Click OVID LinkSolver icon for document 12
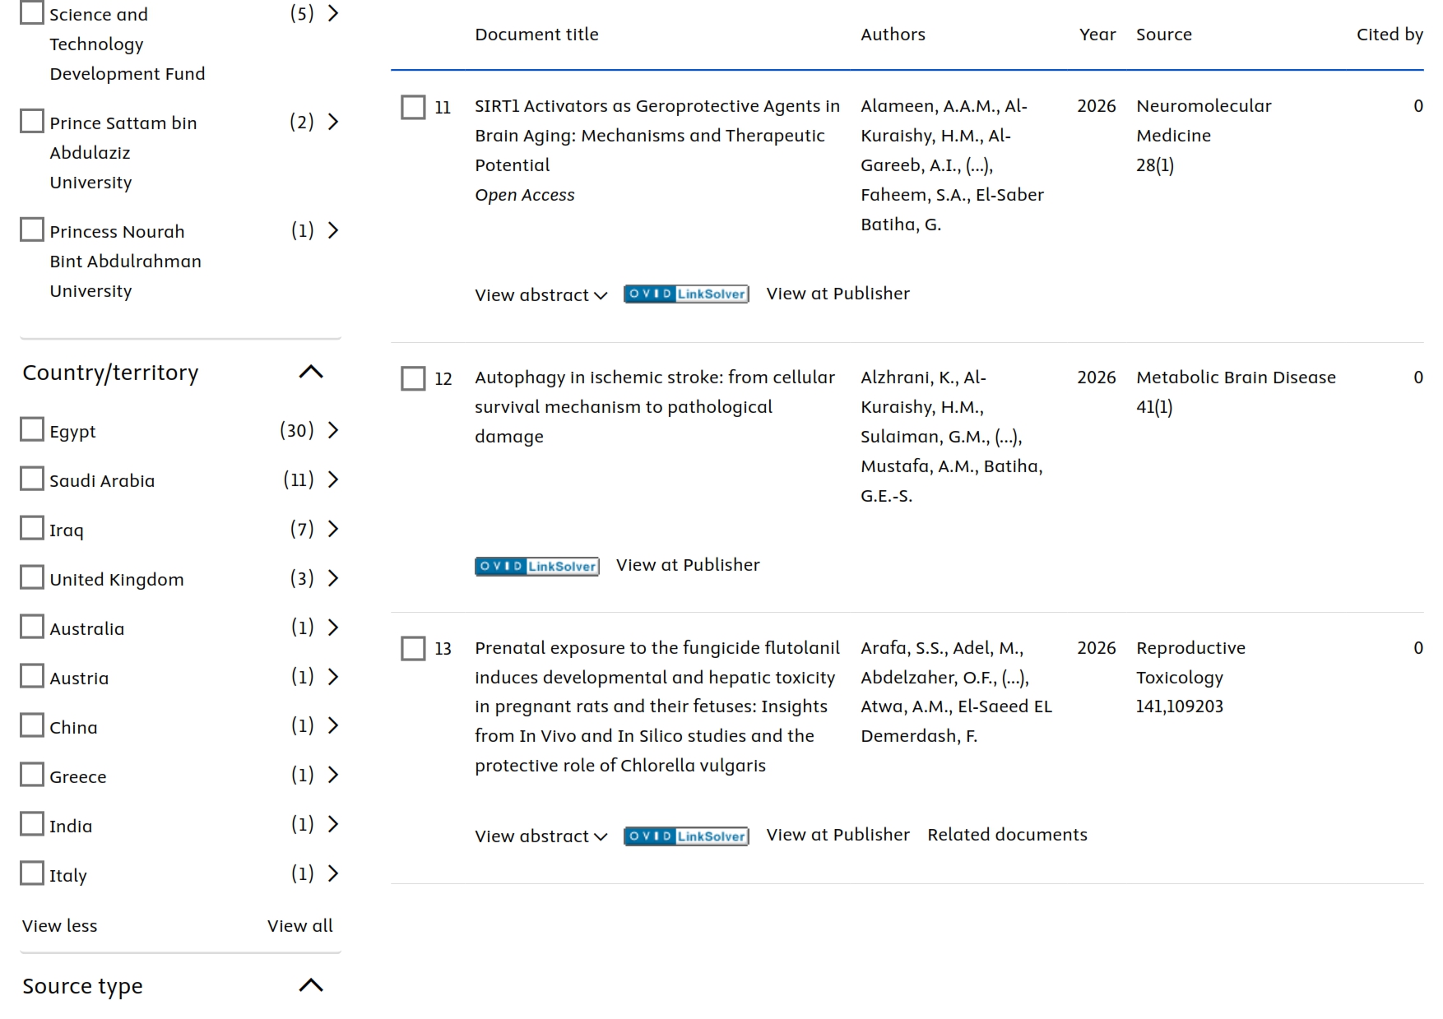Image resolution: width=1443 pixels, height=1019 pixels. (x=536, y=566)
